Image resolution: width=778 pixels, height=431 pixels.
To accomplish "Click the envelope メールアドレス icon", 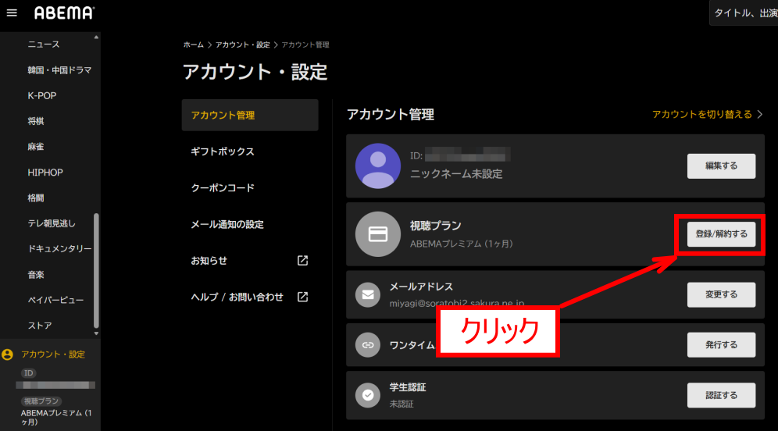I will [x=367, y=294].
